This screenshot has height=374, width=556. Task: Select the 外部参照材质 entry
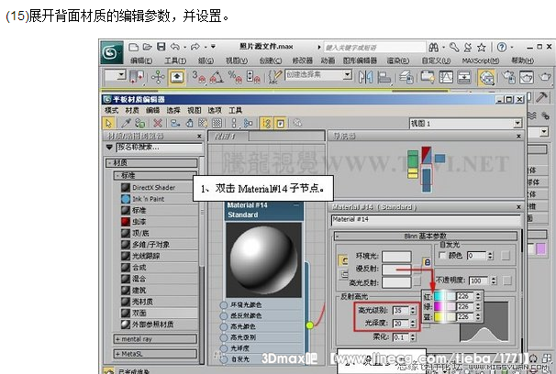[x=153, y=324]
